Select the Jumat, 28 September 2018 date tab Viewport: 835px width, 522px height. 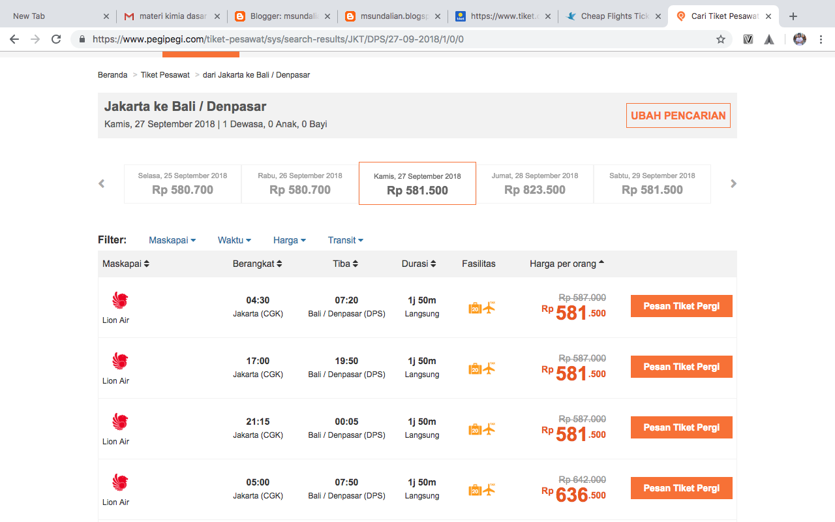point(535,183)
